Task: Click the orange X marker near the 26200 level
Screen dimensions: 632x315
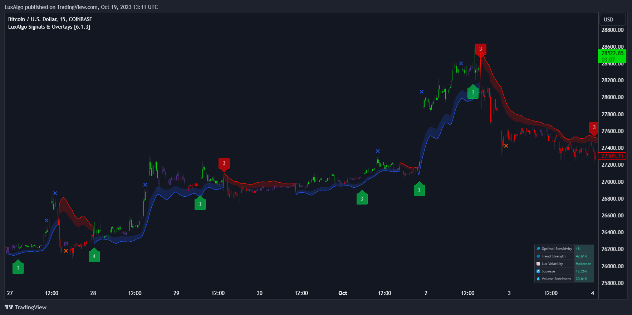Action: tap(65, 251)
